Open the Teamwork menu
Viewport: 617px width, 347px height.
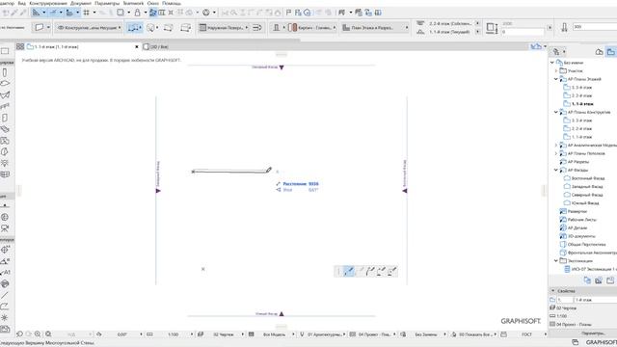tap(133, 3)
